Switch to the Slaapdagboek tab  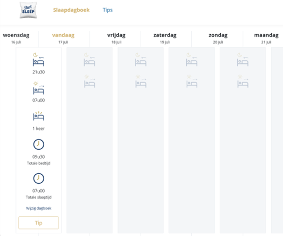click(x=71, y=10)
